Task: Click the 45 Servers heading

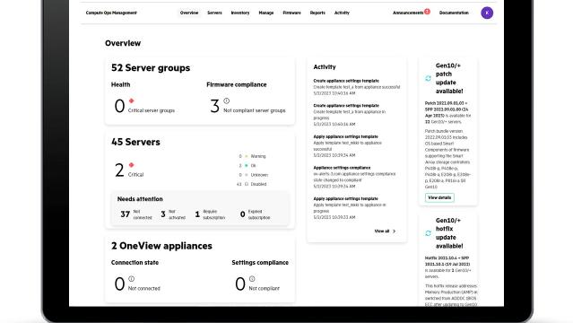Action: (135, 142)
